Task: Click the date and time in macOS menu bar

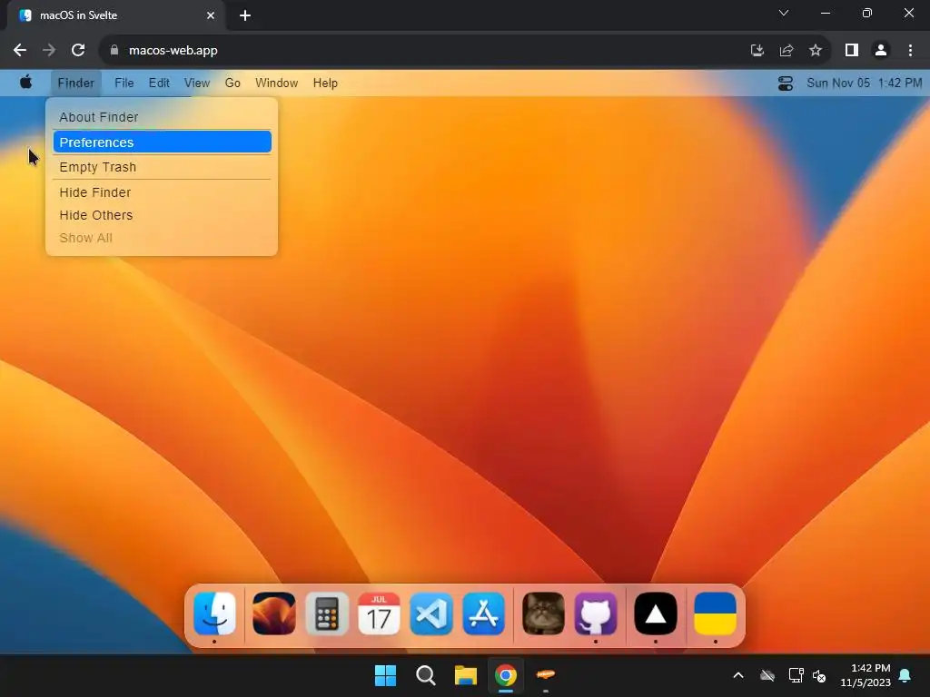Action: coord(864,83)
